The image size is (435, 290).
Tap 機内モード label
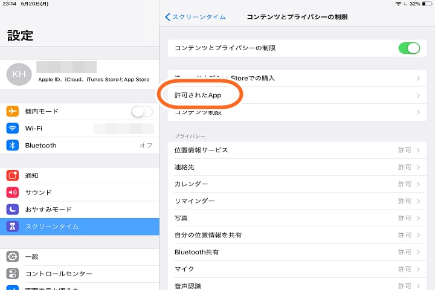pyautogui.click(x=42, y=112)
